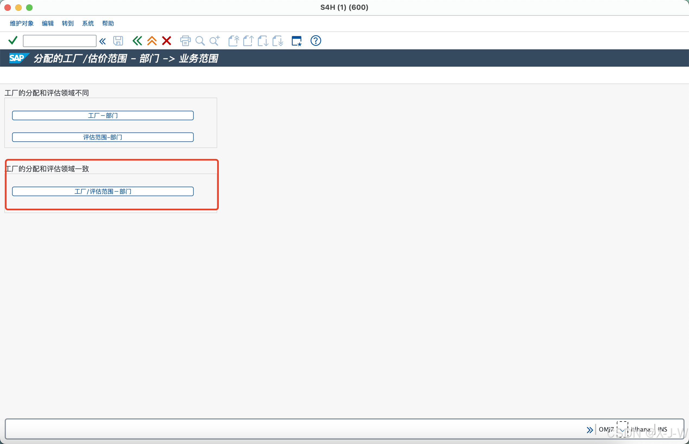Open the 转到 menu
The width and height of the screenshot is (689, 444).
[x=68, y=23]
